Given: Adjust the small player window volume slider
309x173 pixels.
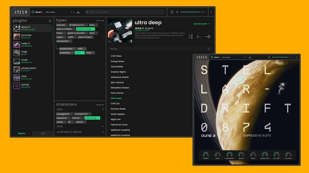Looking at the screenshot, I should pos(282,57).
